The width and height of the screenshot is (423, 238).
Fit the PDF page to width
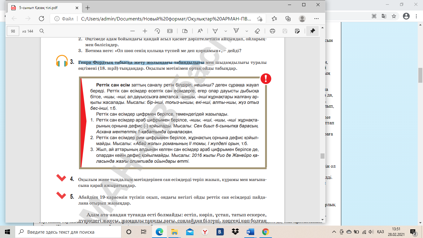(x=170, y=31)
